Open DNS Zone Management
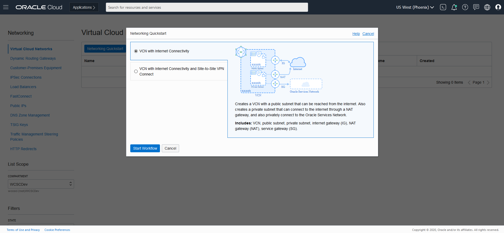The image size is (504, 233). tap(30, 115)
